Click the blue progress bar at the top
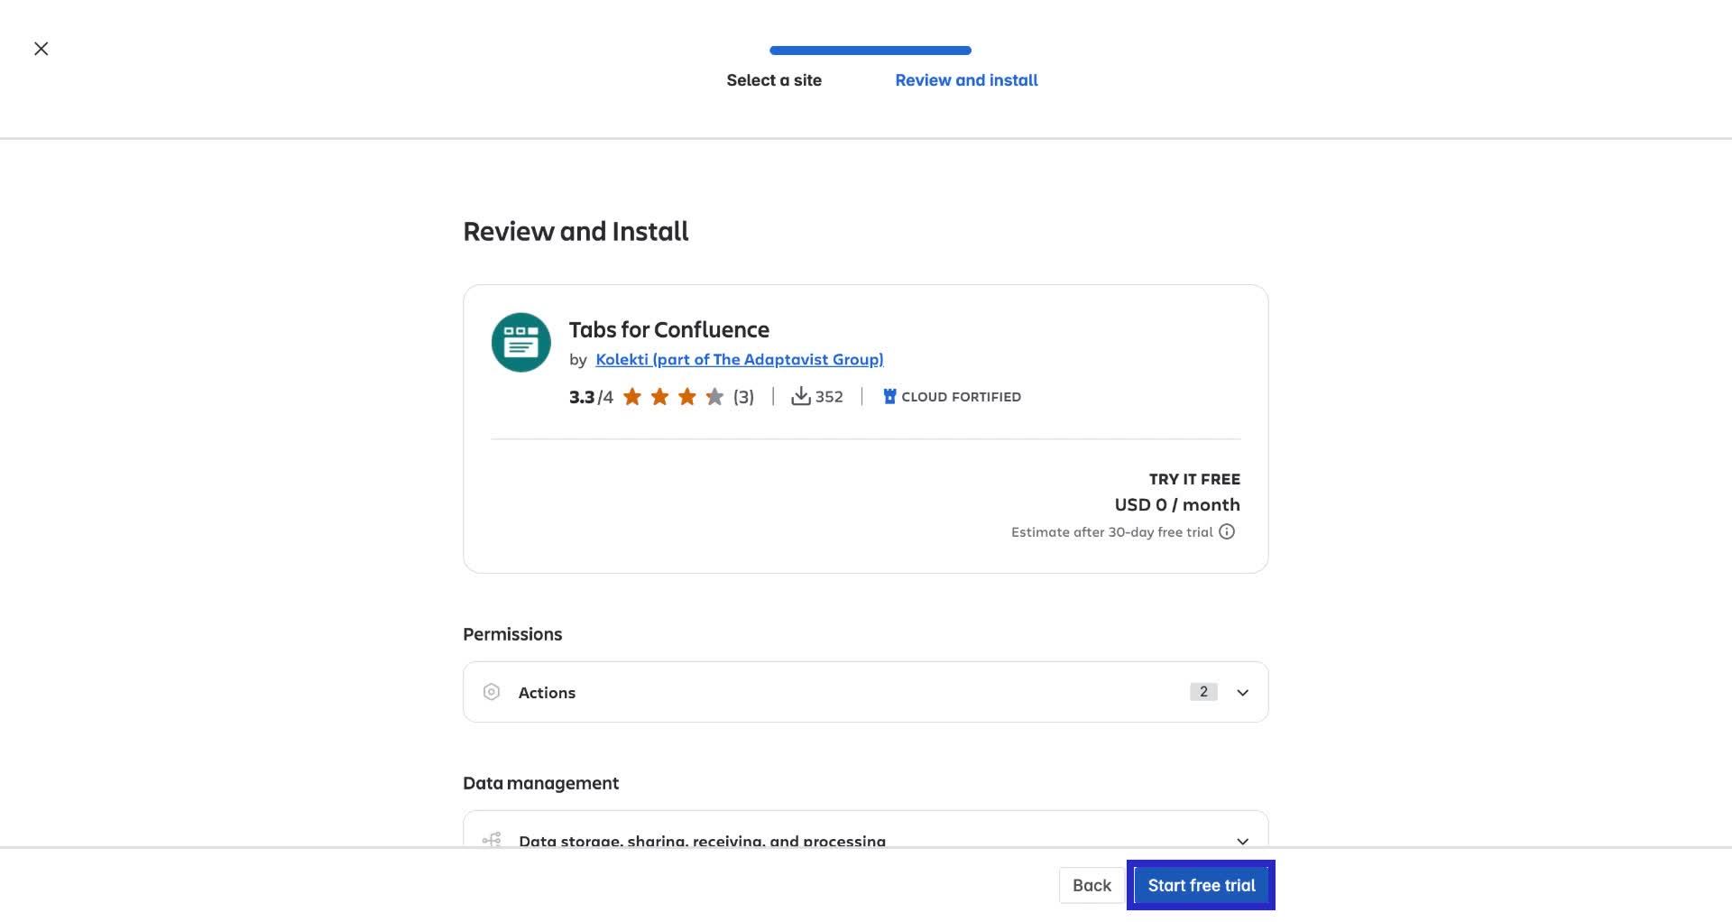1732x922 pixels. click(868, 51)
